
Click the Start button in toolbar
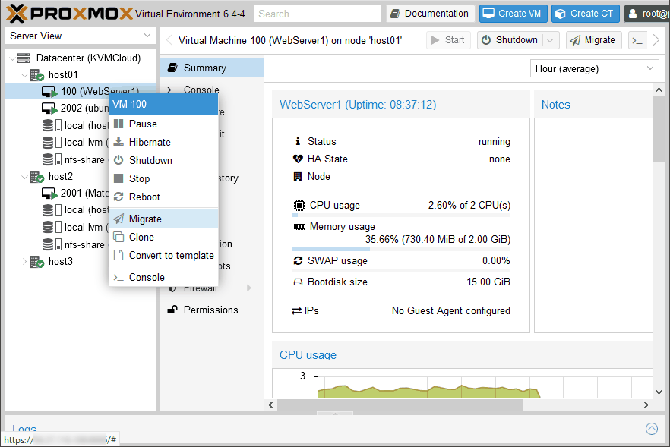click(448, 40)
